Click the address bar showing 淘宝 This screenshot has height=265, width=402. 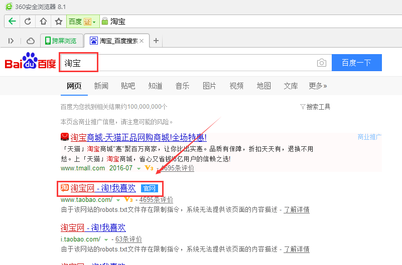coord(251,21)
